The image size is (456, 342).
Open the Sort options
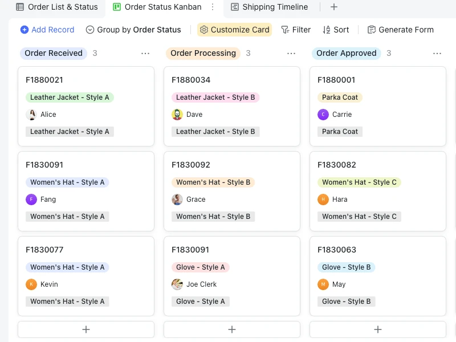click(x=336, y=30)
